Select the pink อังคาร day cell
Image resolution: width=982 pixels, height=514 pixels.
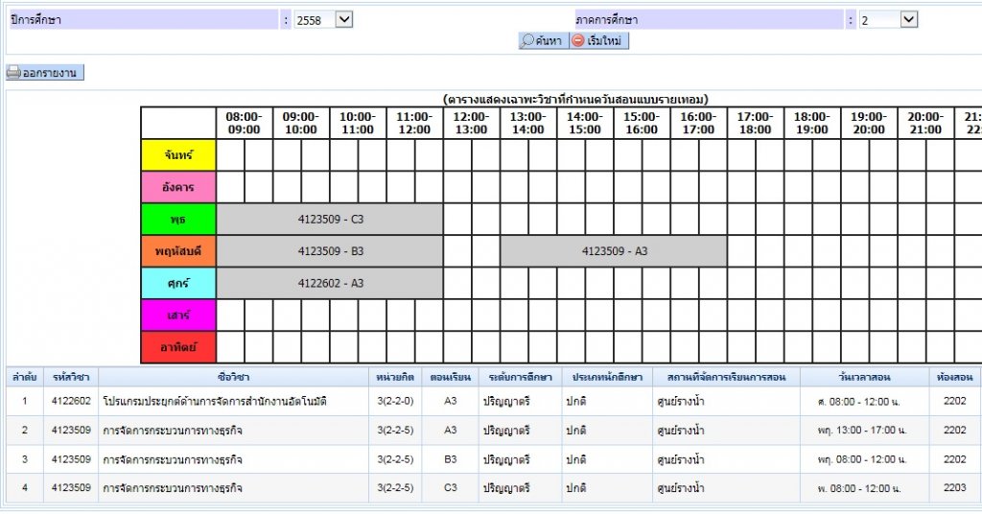pyautogui.click(x=178, y=187)
